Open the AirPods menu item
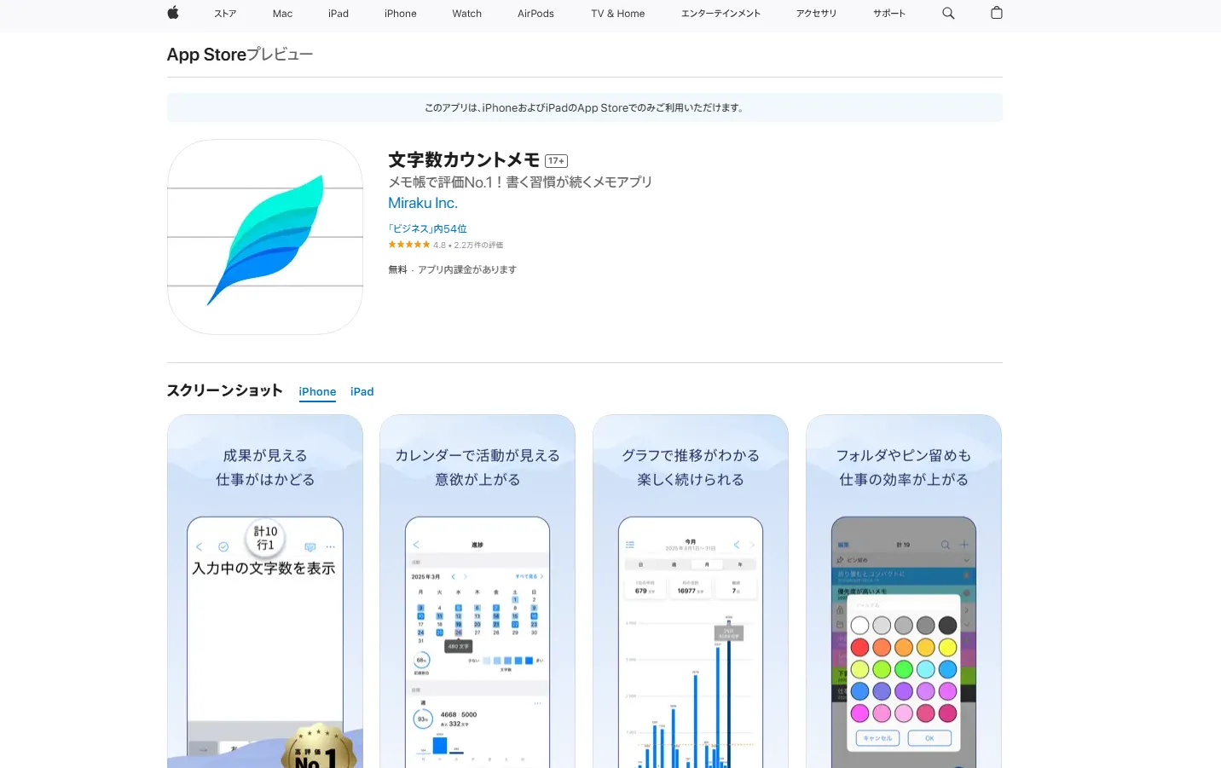 pos(535,14)
